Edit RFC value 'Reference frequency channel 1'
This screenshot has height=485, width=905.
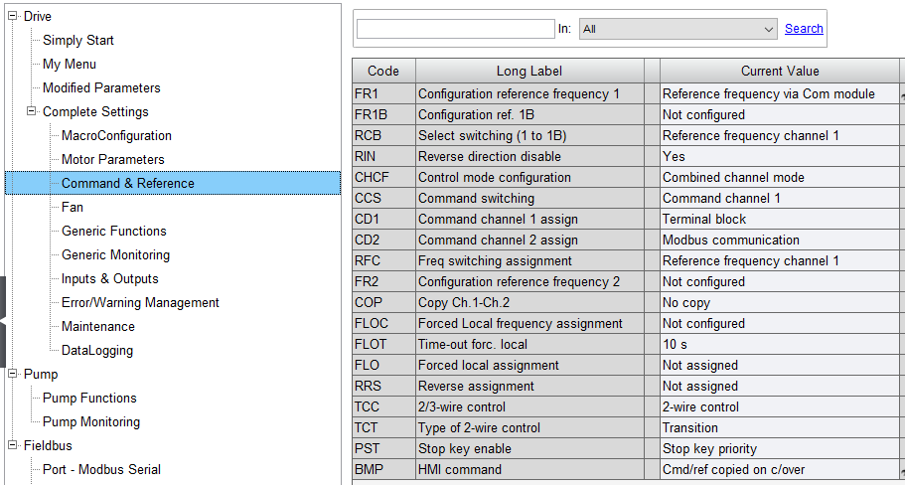click(780, 261)
